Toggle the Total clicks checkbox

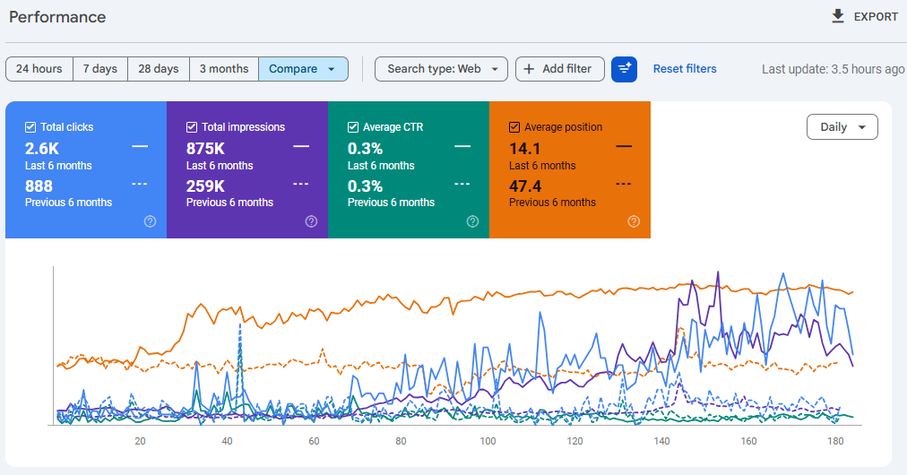coord(30,127)
